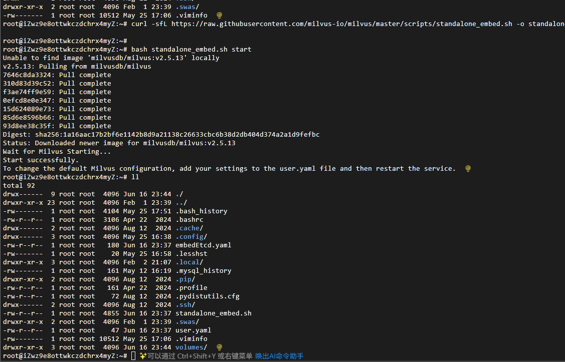Click the 'Unable to find image' message line

(111, 58)
